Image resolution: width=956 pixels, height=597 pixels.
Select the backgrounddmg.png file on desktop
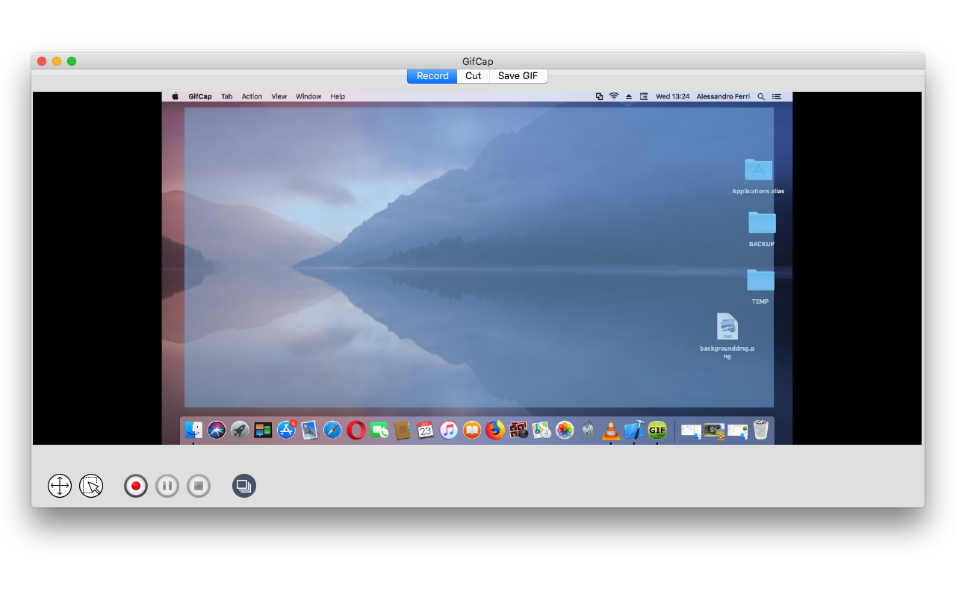coord(727,327)
